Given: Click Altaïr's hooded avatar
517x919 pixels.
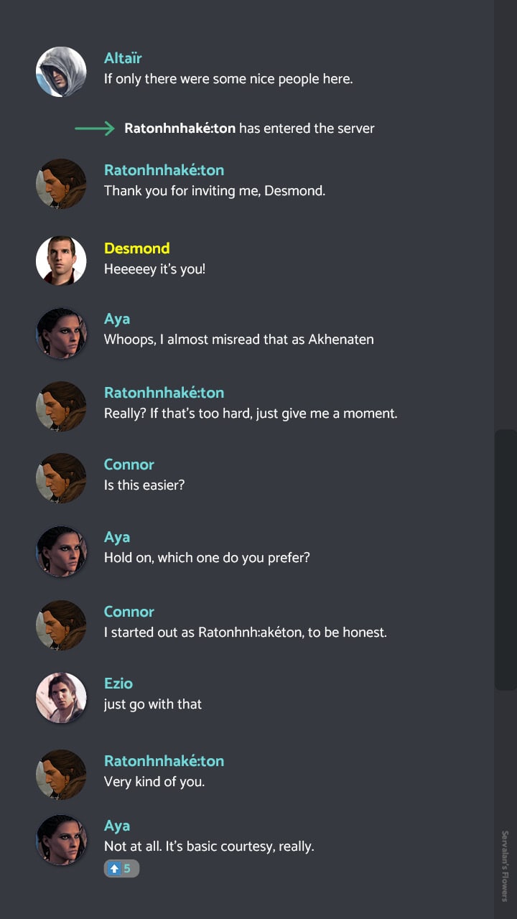Looking at the screenshot, I should coord(61,72).
